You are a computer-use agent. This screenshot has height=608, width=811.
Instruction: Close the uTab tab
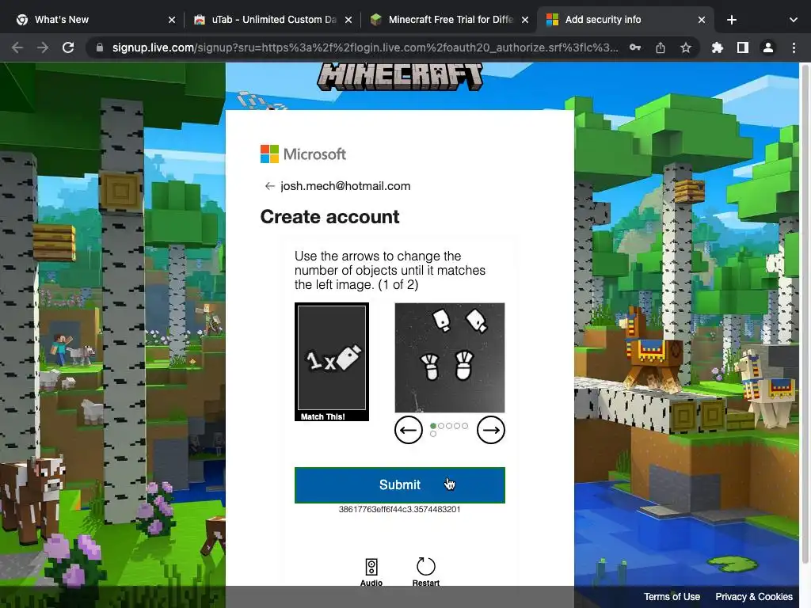pos(348,20)
